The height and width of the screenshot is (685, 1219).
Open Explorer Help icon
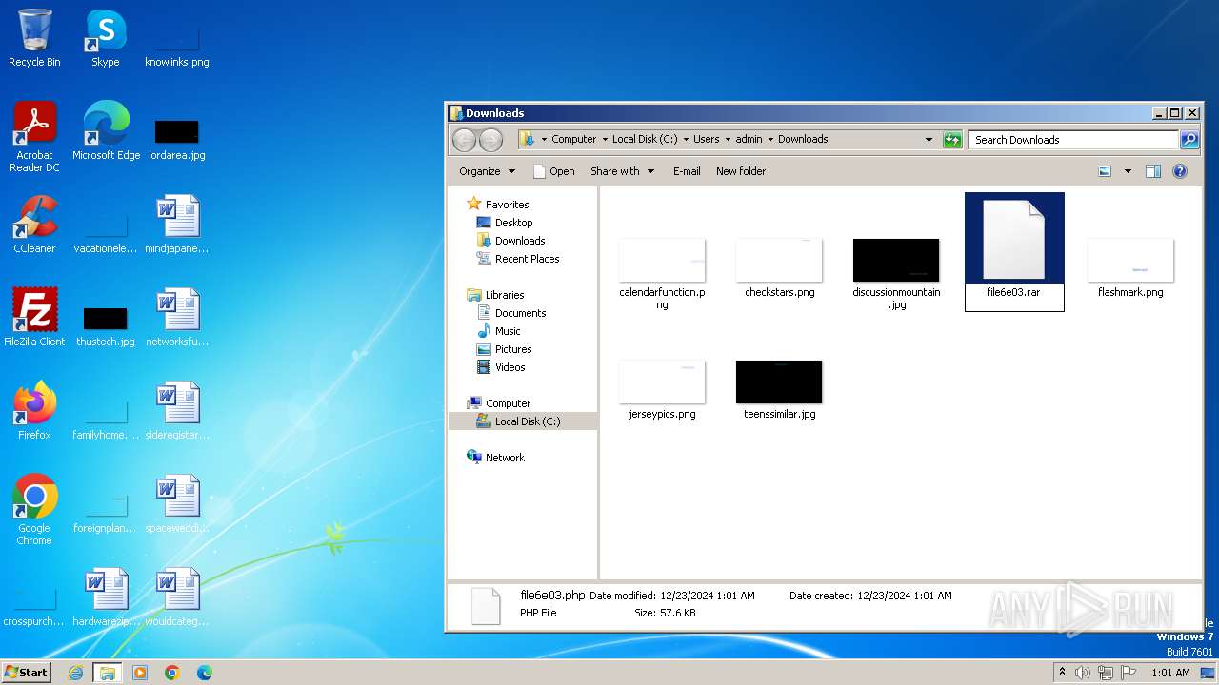(x=1180, y=171)
